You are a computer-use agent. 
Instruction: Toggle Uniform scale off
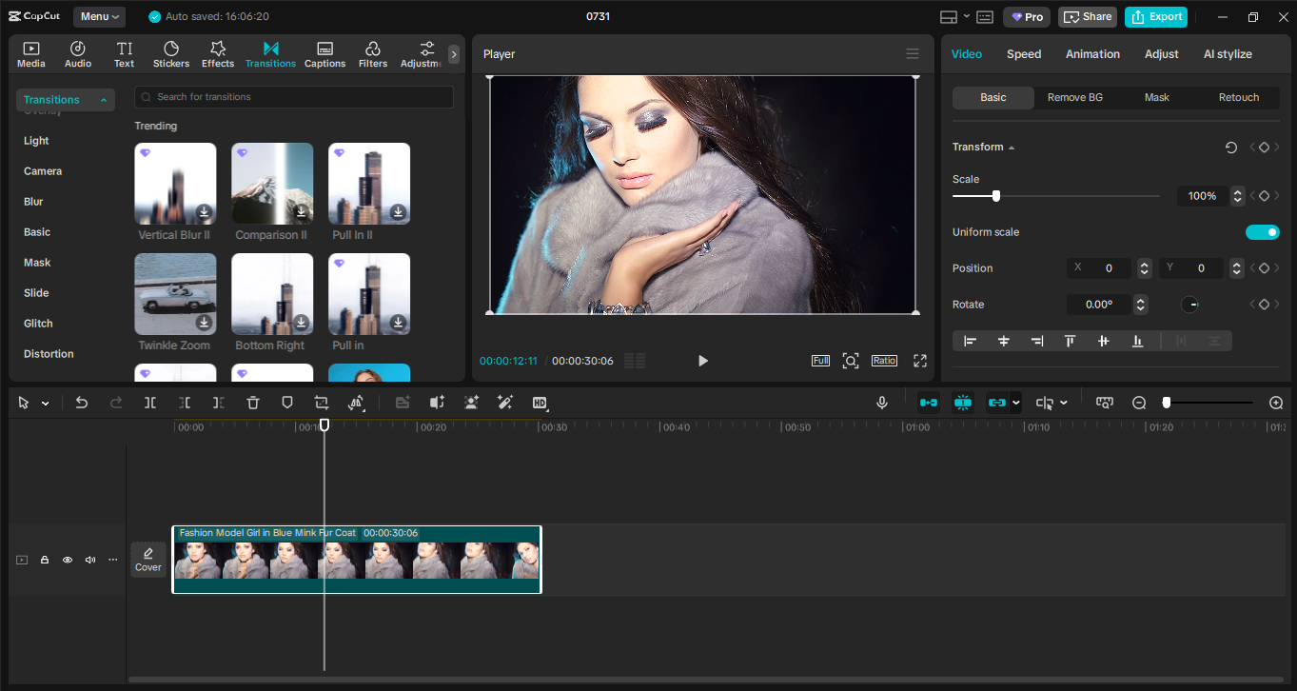[1263, 231]
